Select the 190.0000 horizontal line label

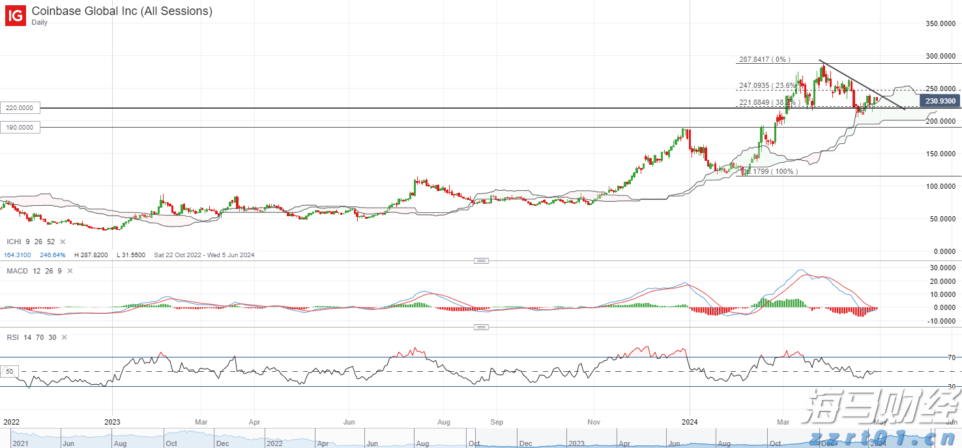[x=20, y=128]
